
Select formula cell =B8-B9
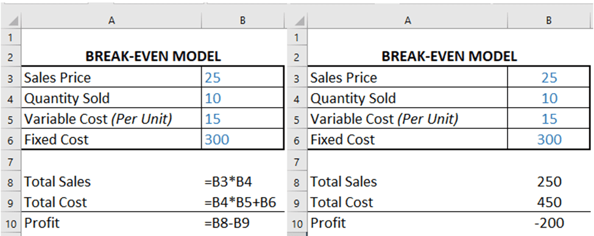tap(227, 223)
